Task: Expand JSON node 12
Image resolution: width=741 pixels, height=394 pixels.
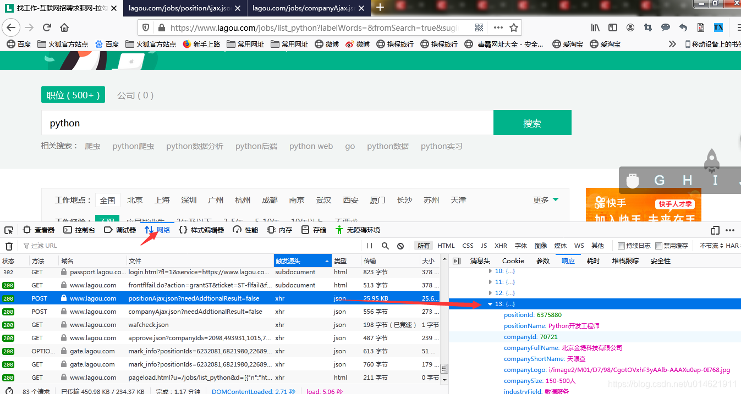Action: click(x=491, y=293)
